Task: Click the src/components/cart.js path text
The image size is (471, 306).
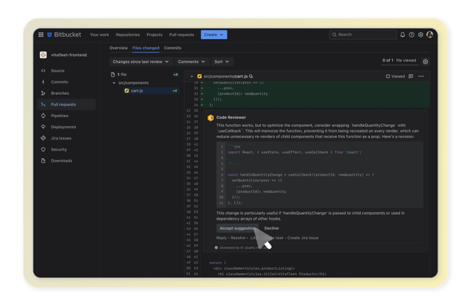Action: pyautogui.click(x=225, y=77)
